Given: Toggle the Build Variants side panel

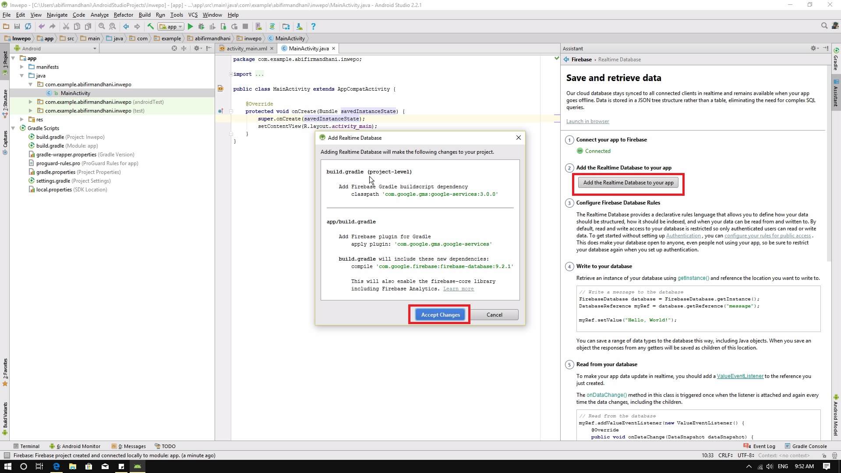Looking at the screenshot, I should point(5,416).
